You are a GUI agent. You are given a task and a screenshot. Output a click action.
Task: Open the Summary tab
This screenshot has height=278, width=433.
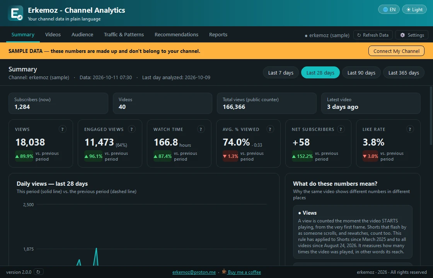(x=23, y=34)
